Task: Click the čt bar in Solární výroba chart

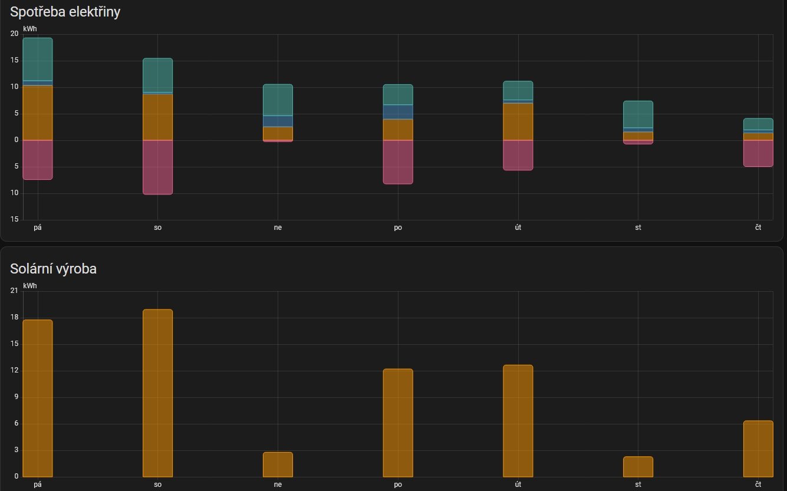Action: tap(758, 449)
